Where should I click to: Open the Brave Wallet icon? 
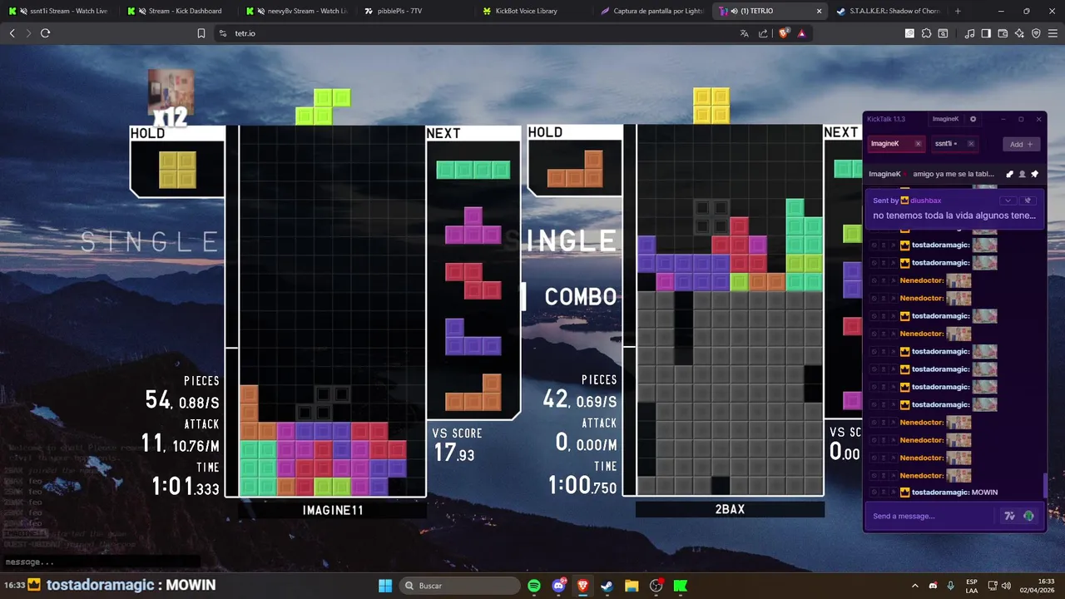[1003, 33]
